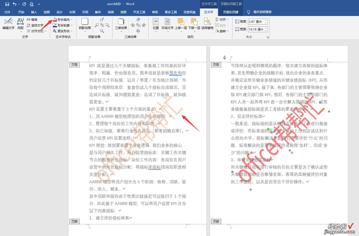Open the 上移一层 dropdown arrow
Screen dimensions: 359x236
pyautogui.click(x=181, y=32)
